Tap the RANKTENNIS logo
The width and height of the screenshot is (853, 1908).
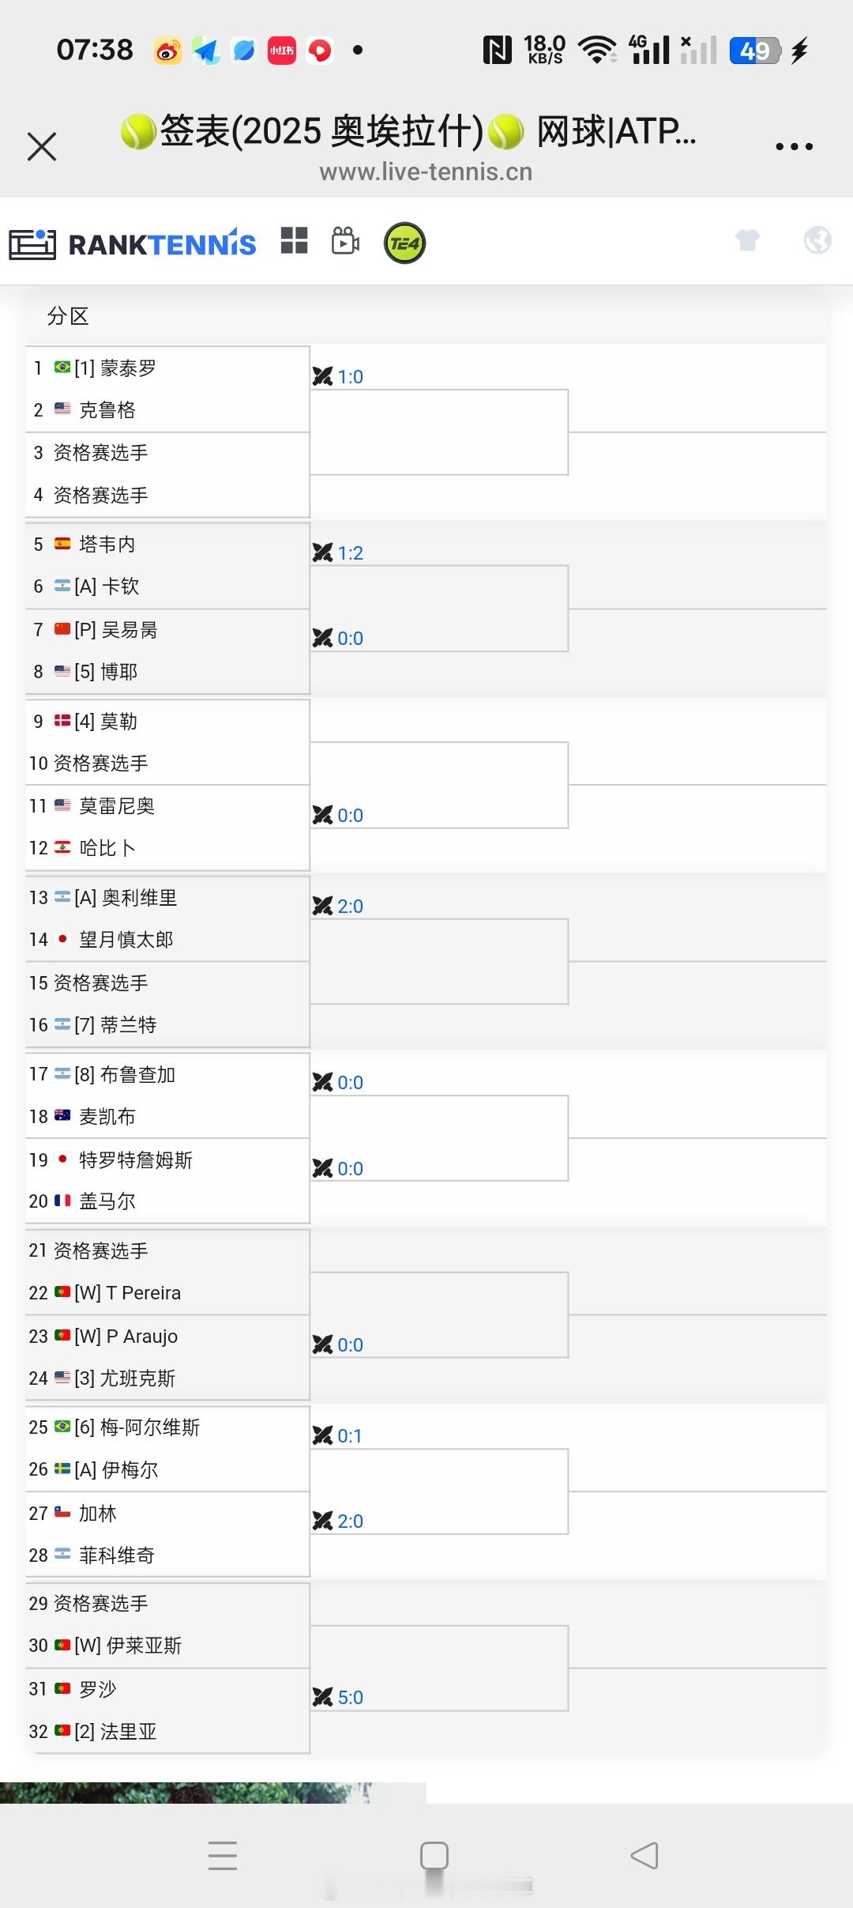click(x=133, y=243)
